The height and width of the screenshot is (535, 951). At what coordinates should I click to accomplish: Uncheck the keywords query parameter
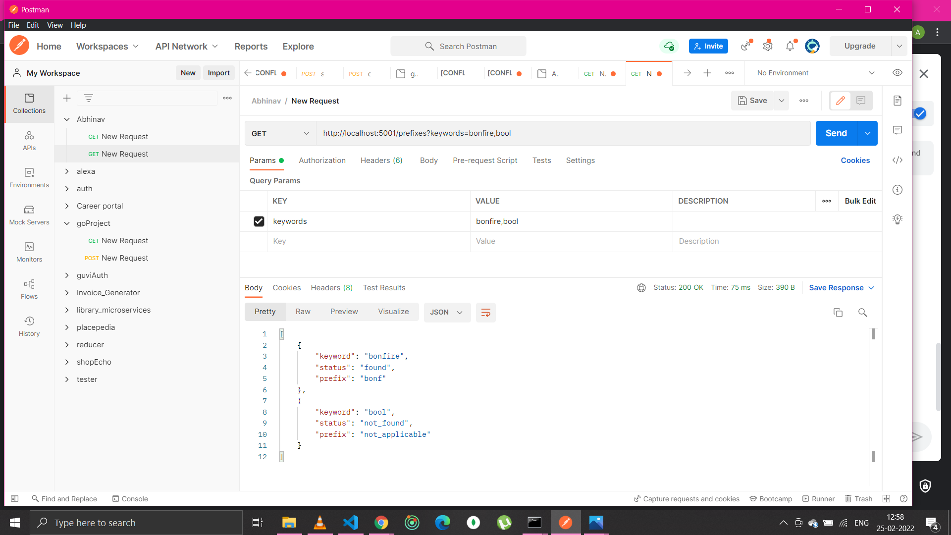pyautogui.click(x=259, y=221)
